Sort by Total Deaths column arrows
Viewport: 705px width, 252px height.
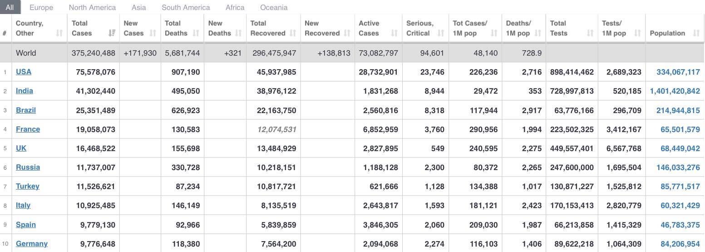tap(196, 33)
